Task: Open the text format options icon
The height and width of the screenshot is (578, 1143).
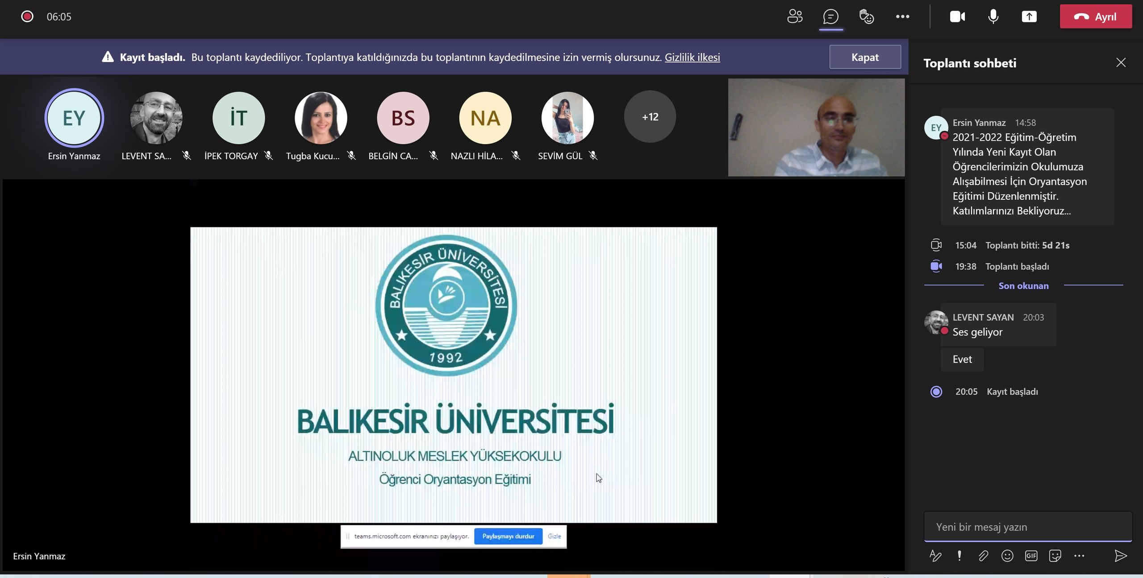Action: [935, 556]
